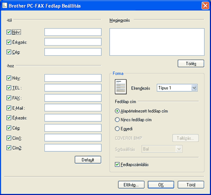Click the -hoz Cég input field
The width and height of the screenshot is (211, 195).
tap(73, 128)
